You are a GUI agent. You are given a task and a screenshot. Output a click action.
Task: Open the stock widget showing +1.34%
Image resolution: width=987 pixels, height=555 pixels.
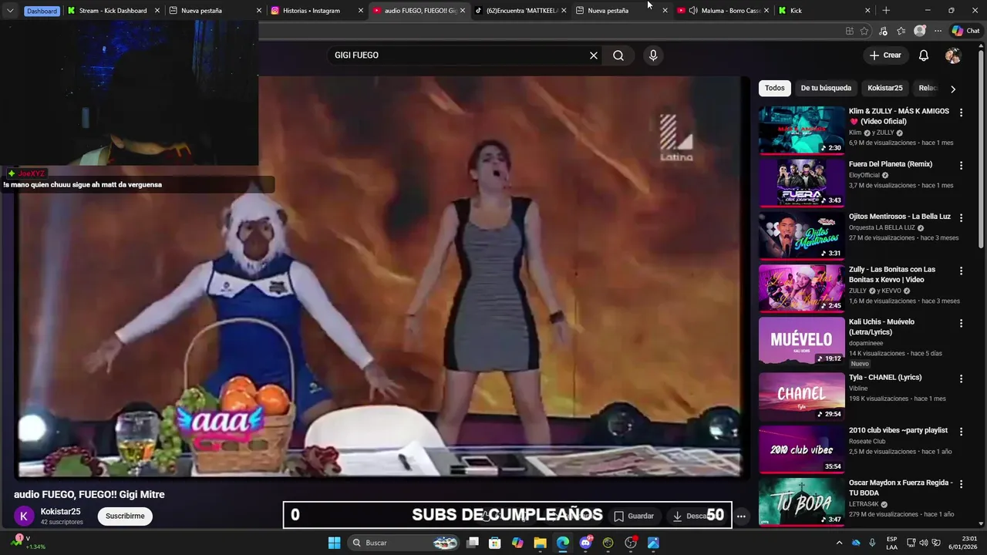tap(29, 543)
